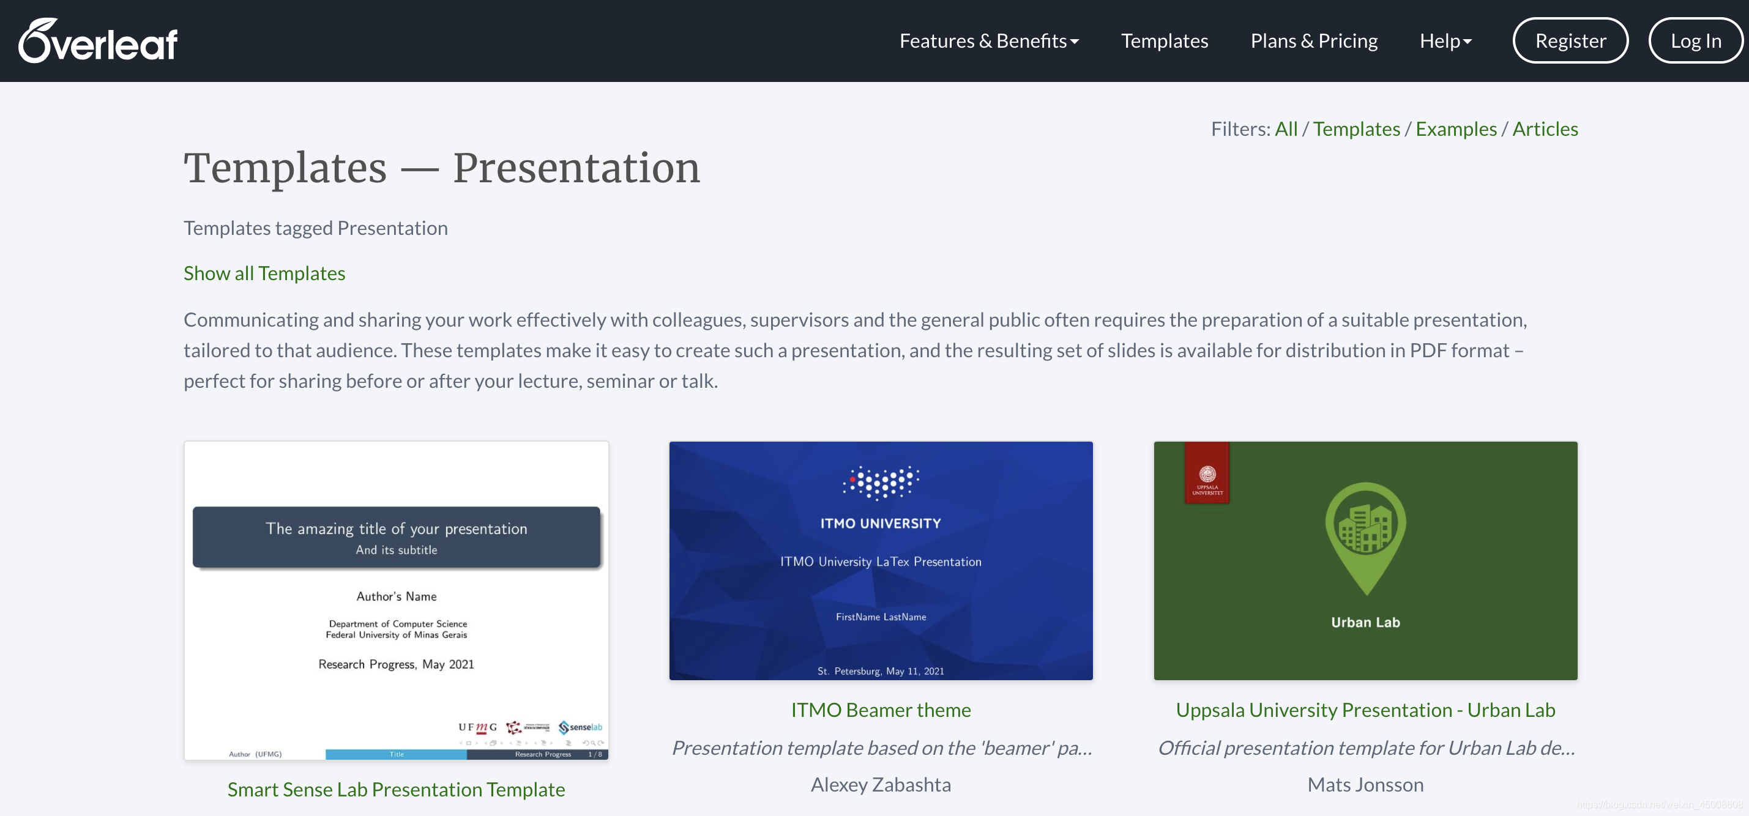
Task: Click the Overleaf logo
Action: coord(98,41)
